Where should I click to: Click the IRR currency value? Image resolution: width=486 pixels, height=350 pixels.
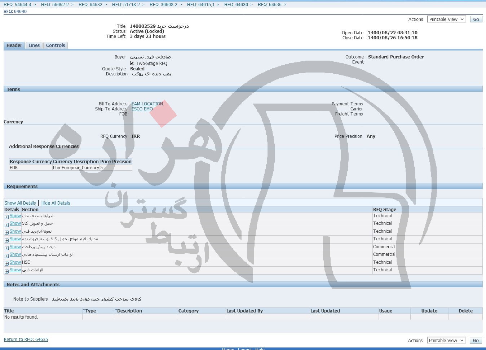point(136,136)
